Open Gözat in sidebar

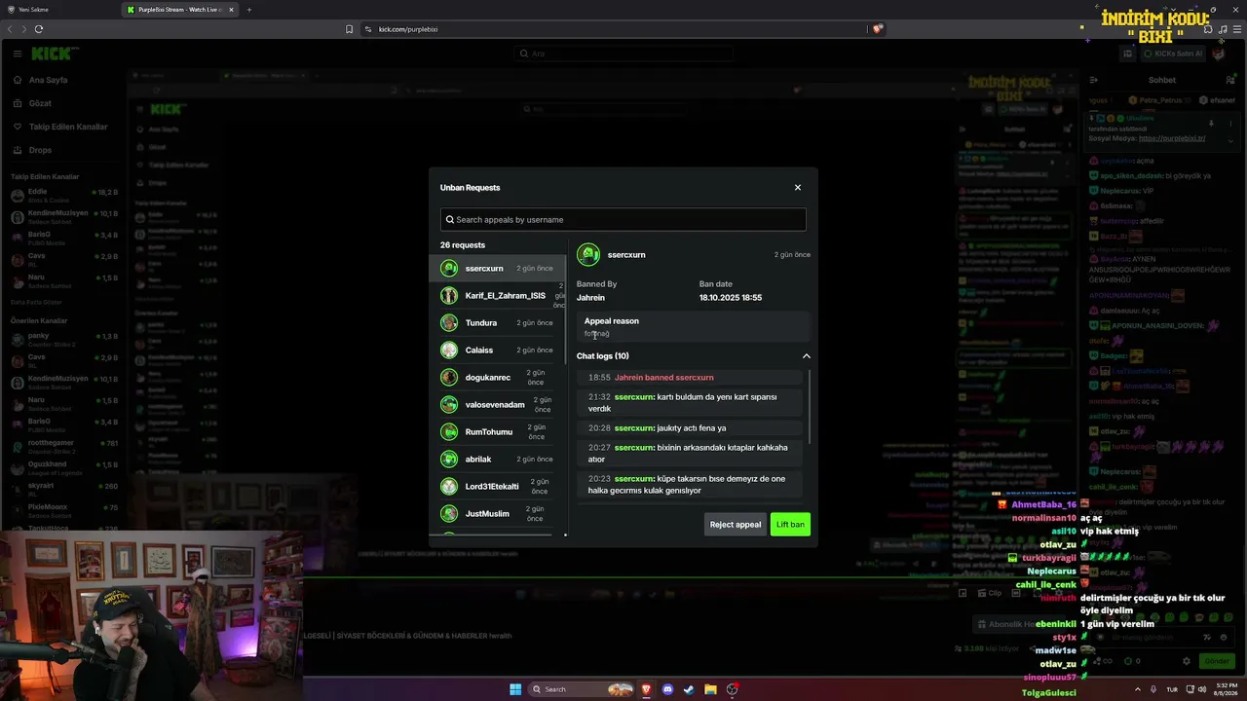pyautogui.click(x=41, y=103)
